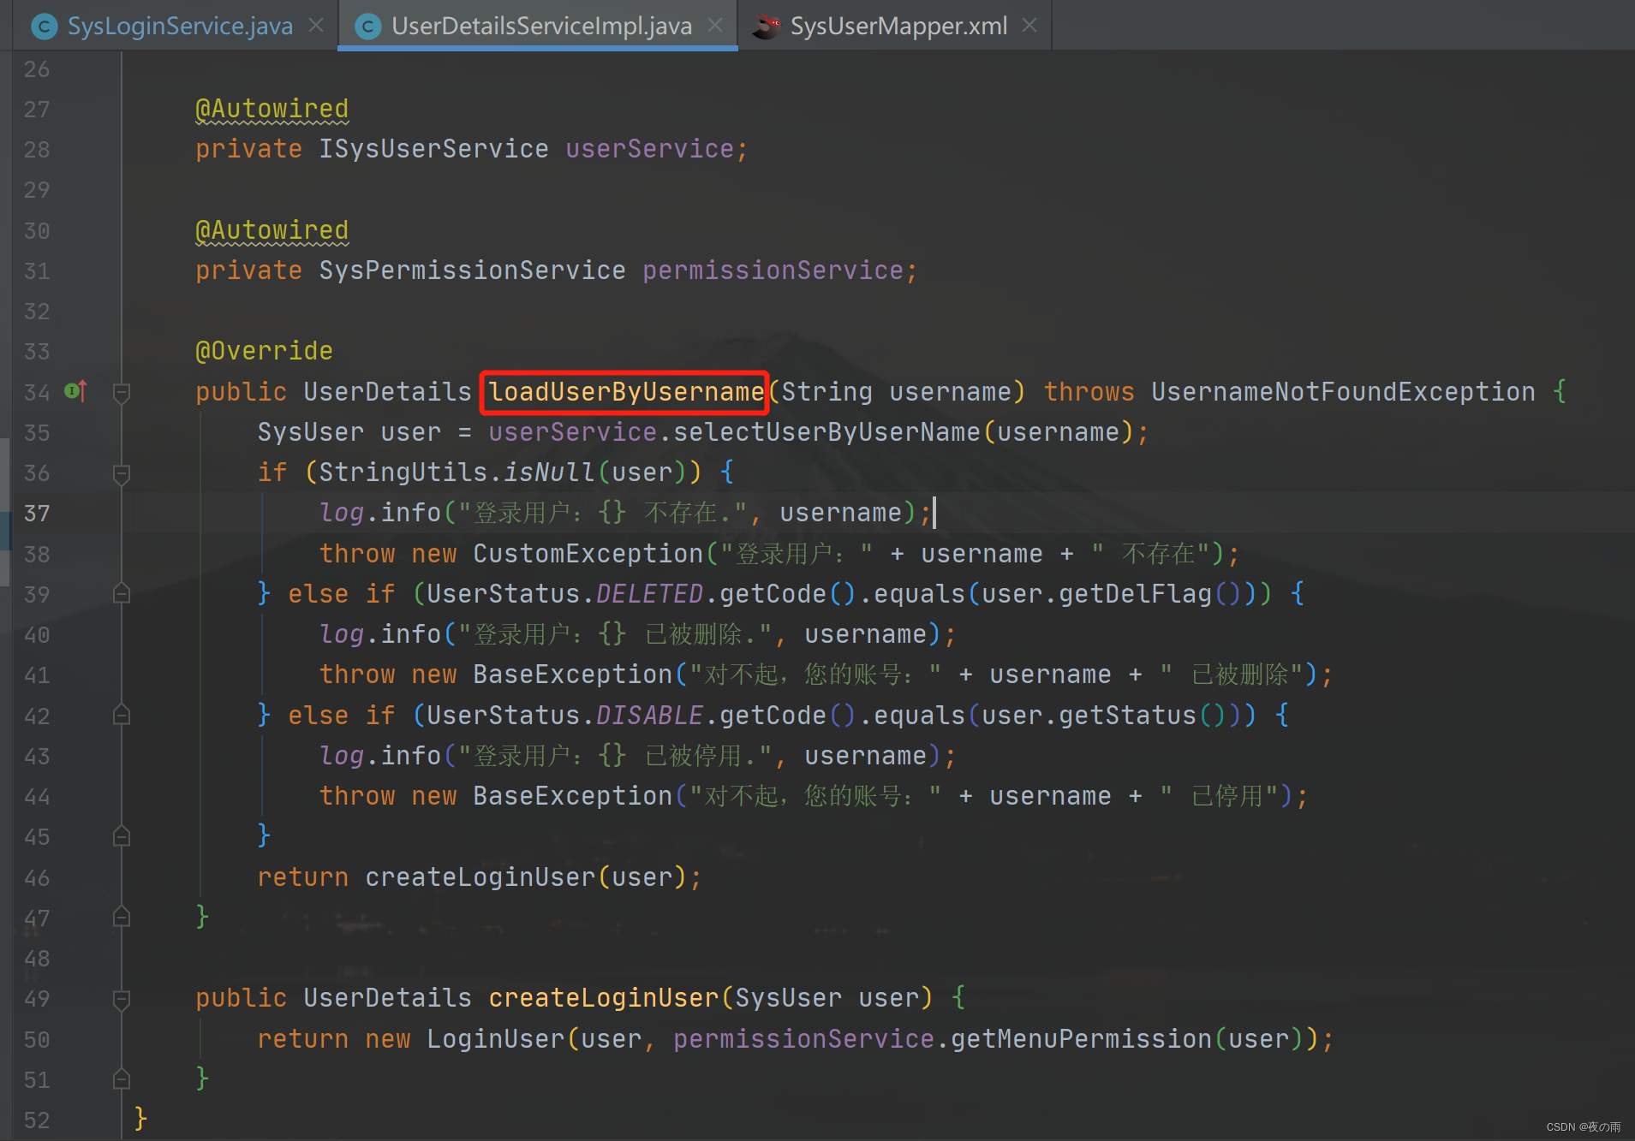
Task: Click the fold end marker at line 47
Action: tap(122, 917)
